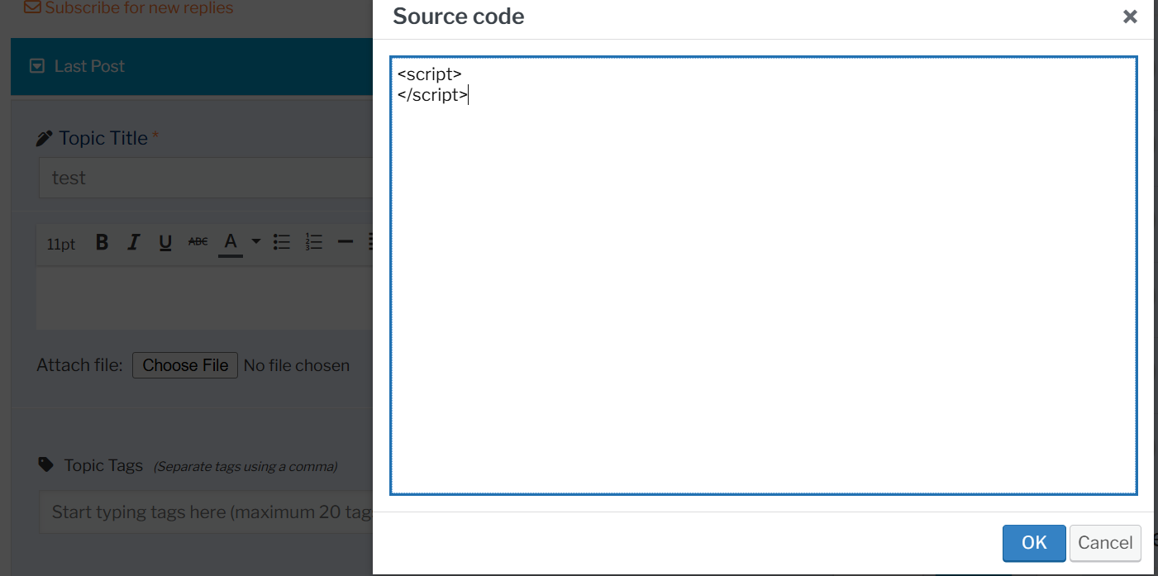The width and height of the screenshot is (1158, 576).
Task: Click the envelope icon beside Subscribe
Action: coord(32,7)
